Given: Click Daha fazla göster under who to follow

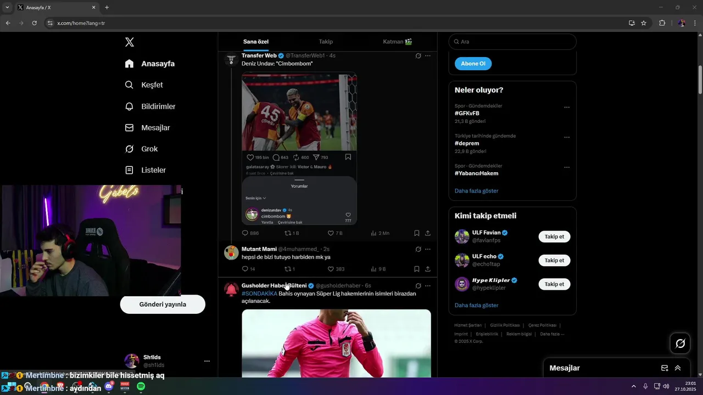Looking at the screenshot, I should point(476,305).
